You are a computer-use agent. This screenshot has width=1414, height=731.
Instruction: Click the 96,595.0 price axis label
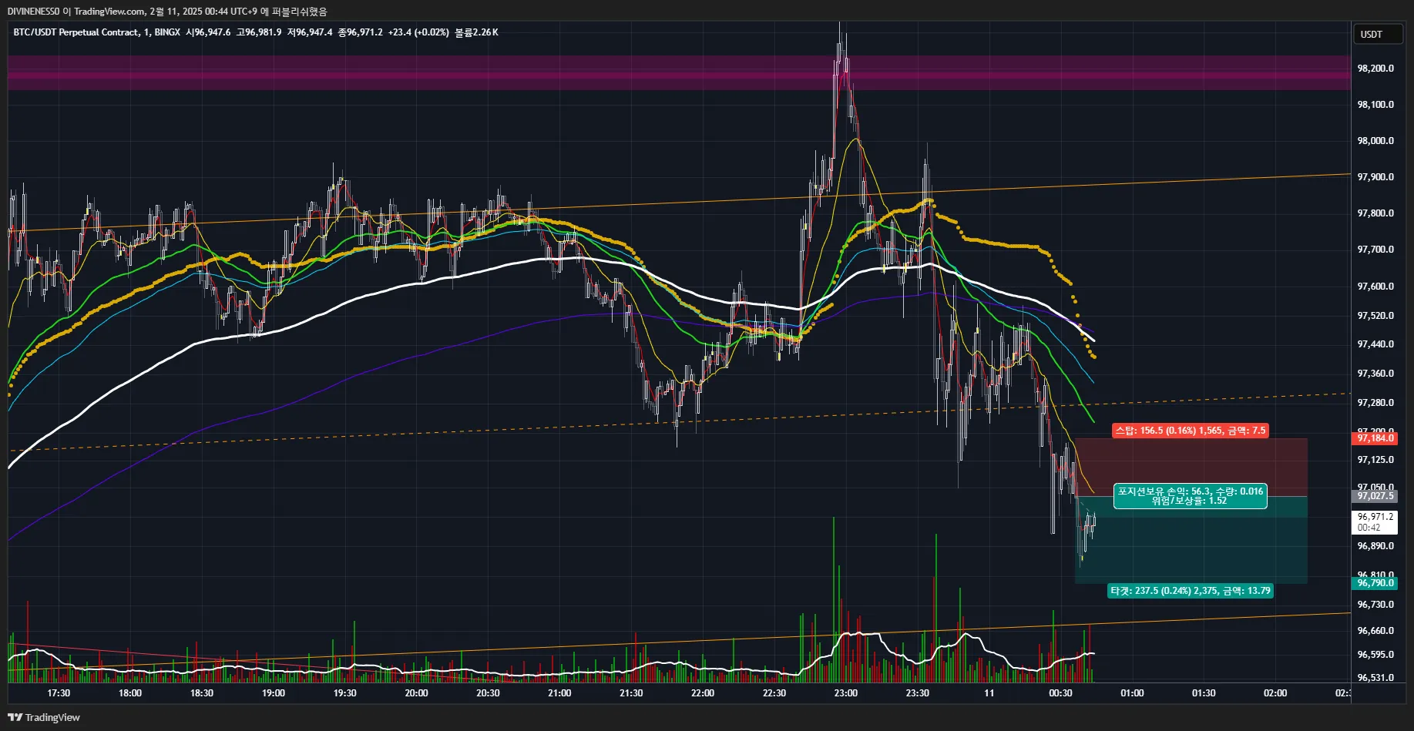click(1375, 655)
